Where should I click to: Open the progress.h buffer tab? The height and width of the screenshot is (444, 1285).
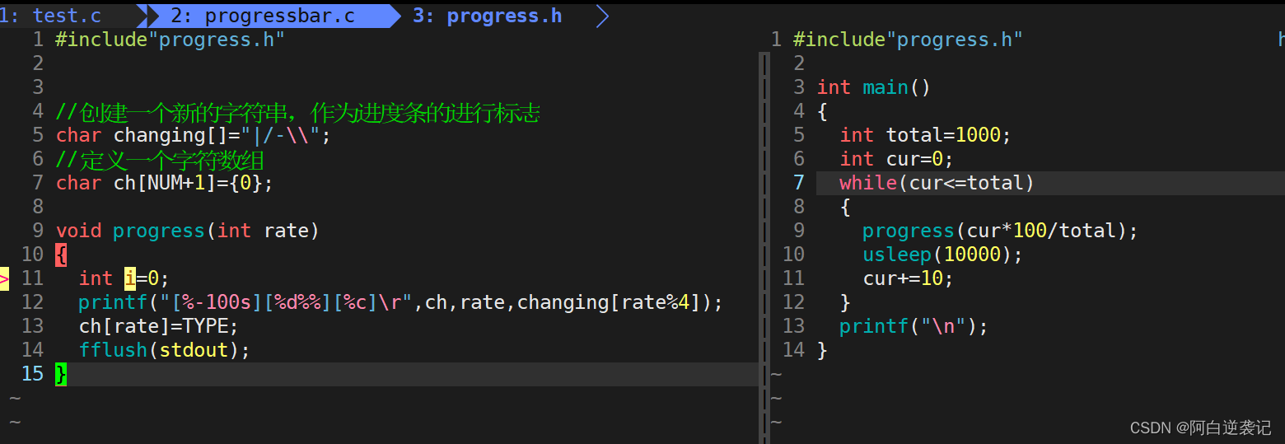point(488,16)
